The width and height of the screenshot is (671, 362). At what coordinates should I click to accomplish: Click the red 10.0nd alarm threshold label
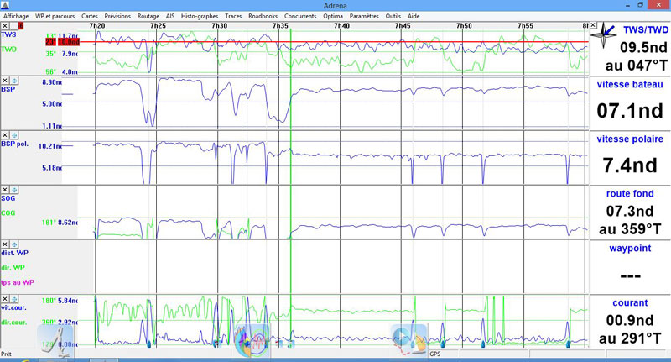(69, 42)
